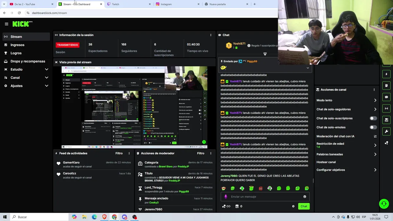The width and height of the screenshot is (393, 221).
Task: Click the chat bubble widget icon
Action: (386, 97)
